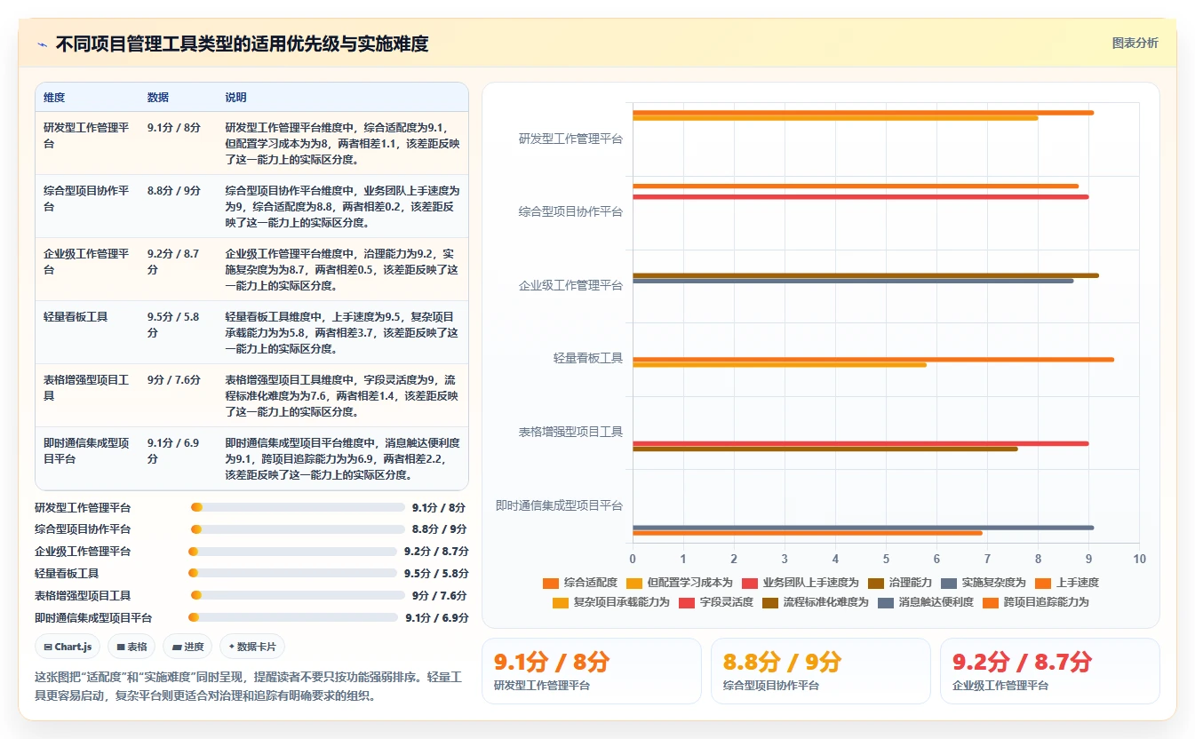Click the 表格 tag chip
1195x739 pixels.
pos(132,647)
